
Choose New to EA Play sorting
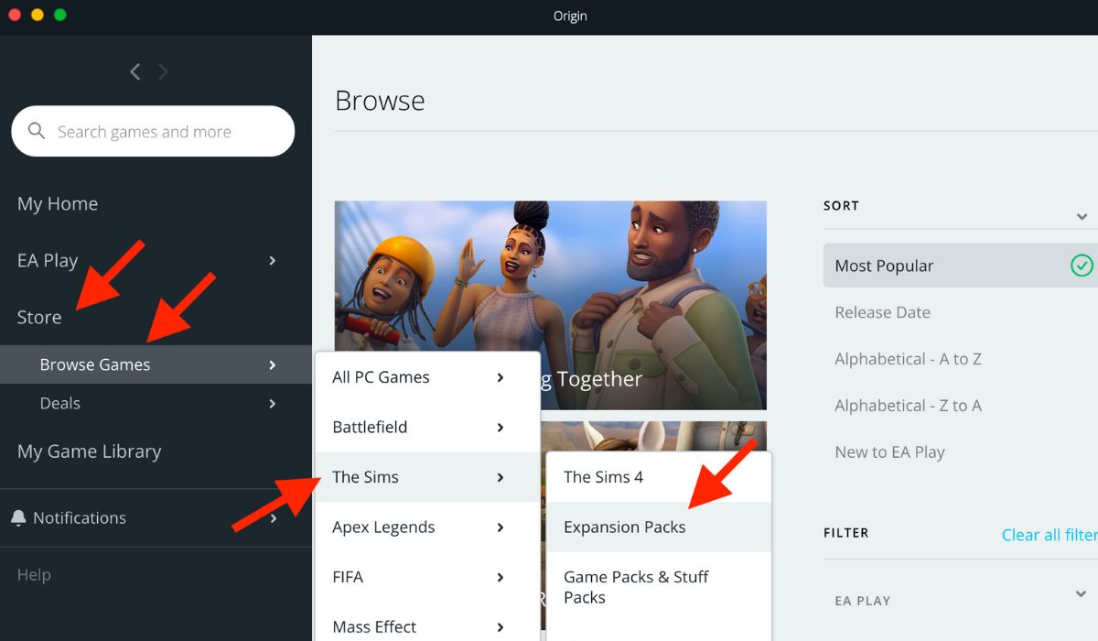[x=888, y=451]
